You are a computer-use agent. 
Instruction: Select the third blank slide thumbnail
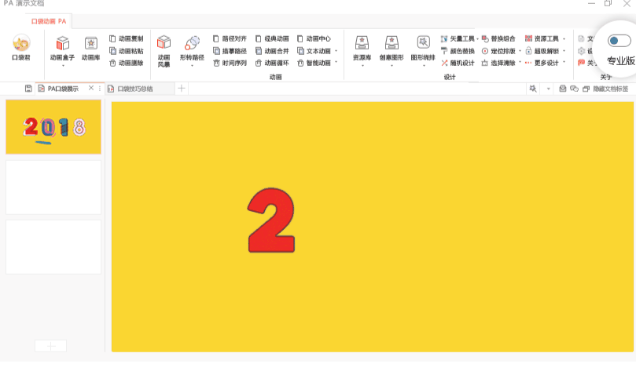pyautogui.click(x=53, y=247)
